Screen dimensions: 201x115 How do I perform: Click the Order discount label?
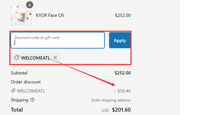26,82
